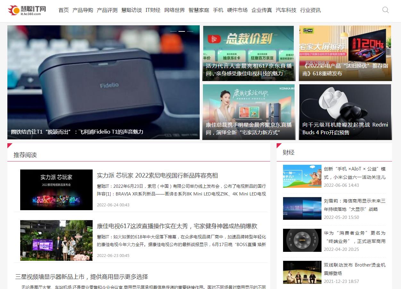The height and width of the screenshot is (289, 401).
Task: Open 硬件市场 navigation item
Action: [x=237, y=10]
